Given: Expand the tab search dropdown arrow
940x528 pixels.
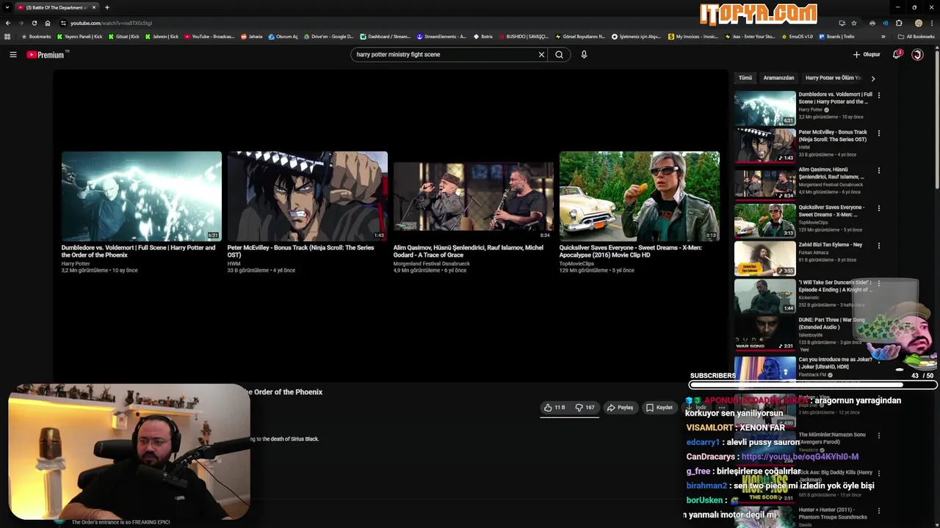Looking at the screenshot, I should tap(7, 7).
